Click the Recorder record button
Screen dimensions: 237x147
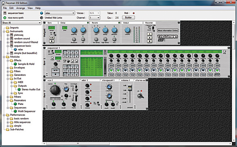pos(150,38)
